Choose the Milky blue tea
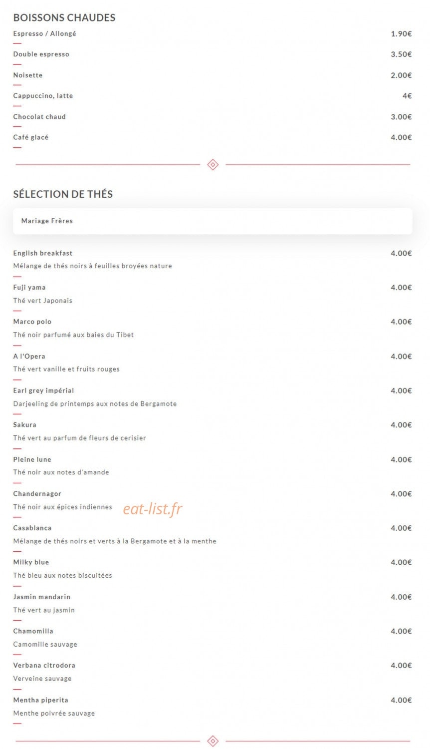Image resolution: width=430 pixels, height=749 pixels. click(31, 562)
